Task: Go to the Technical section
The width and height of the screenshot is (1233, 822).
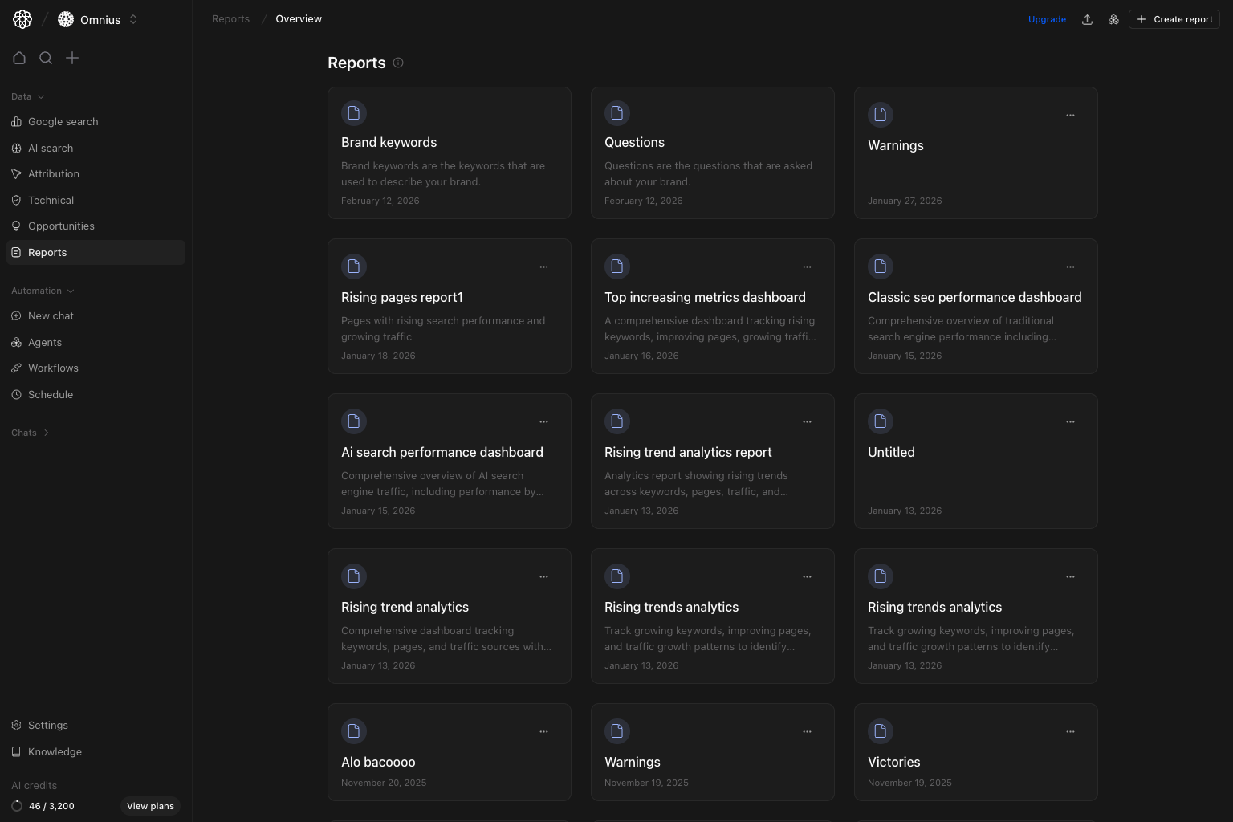Action: pos(51,200)
